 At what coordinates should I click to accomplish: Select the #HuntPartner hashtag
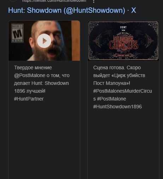tap(29, 99)
